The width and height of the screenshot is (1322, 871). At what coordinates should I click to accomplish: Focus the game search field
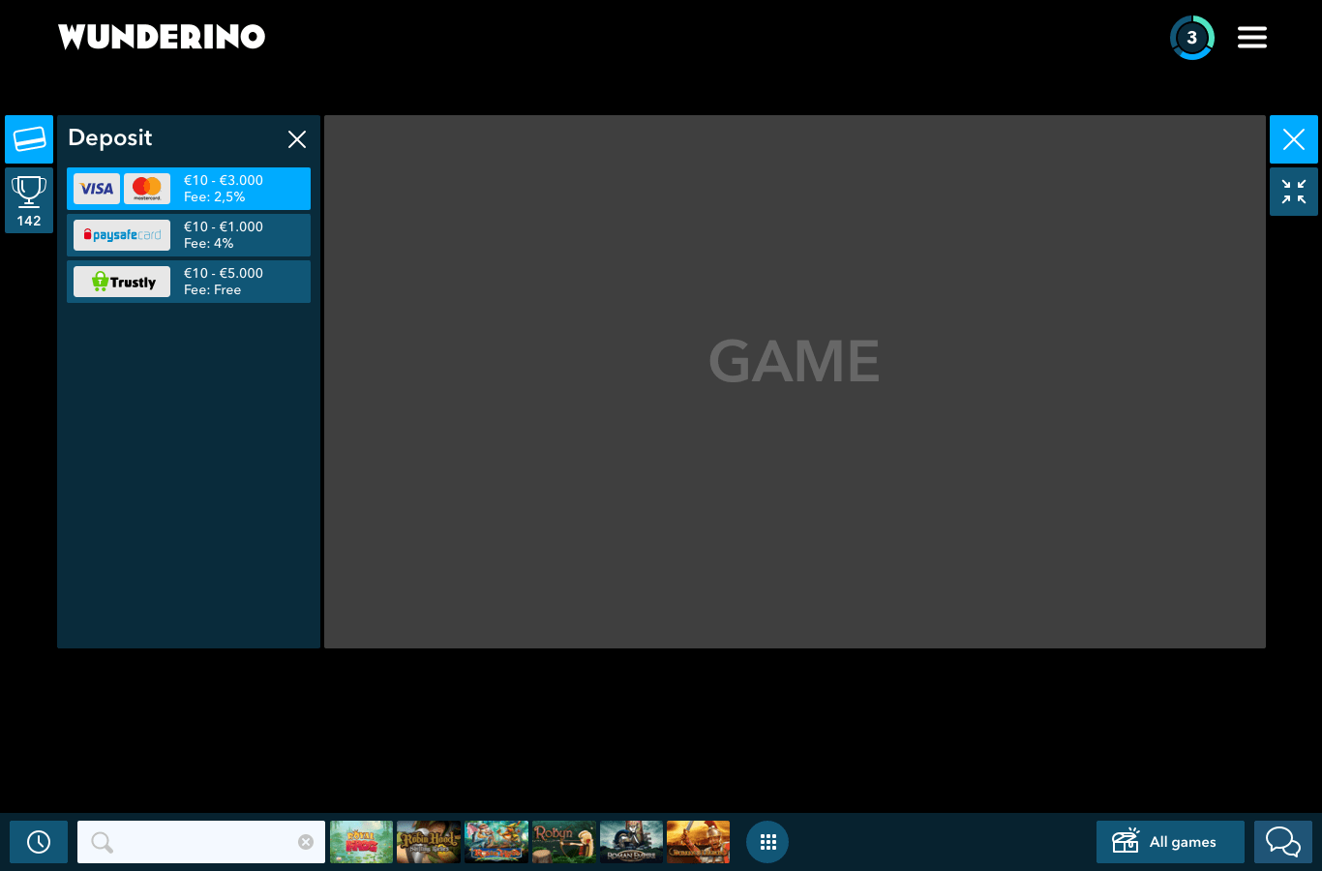[201, 842]
